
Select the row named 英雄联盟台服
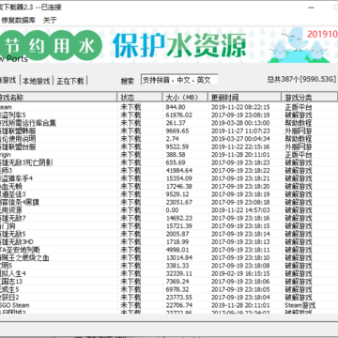point(169,146)
